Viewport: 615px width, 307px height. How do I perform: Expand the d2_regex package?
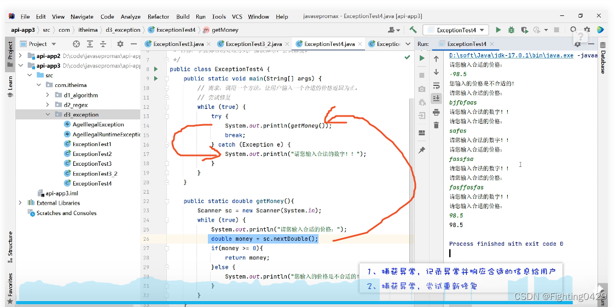[48, 105]
